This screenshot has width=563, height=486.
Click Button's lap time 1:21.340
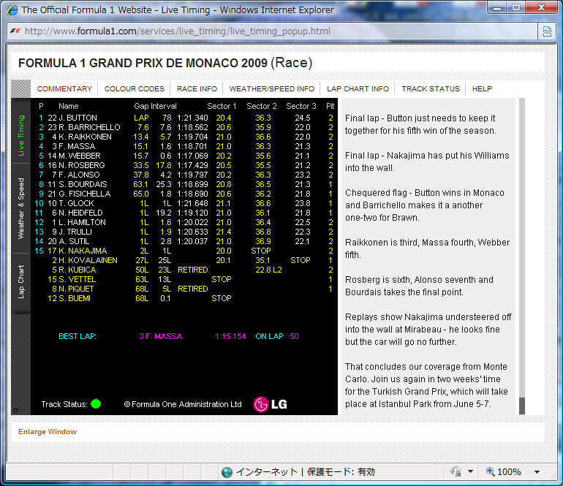192,118
